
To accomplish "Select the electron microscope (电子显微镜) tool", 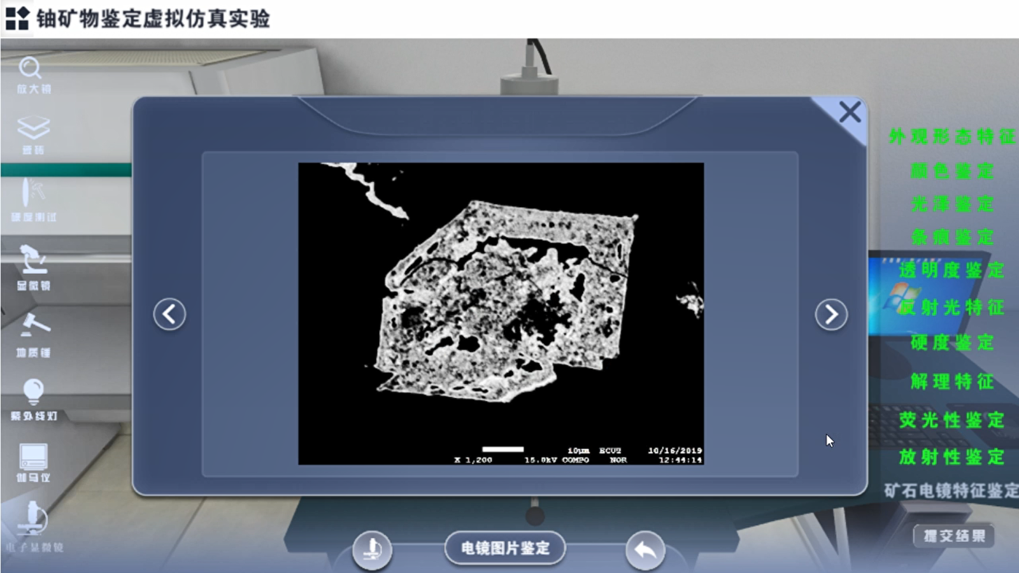I will pos(33,526).
